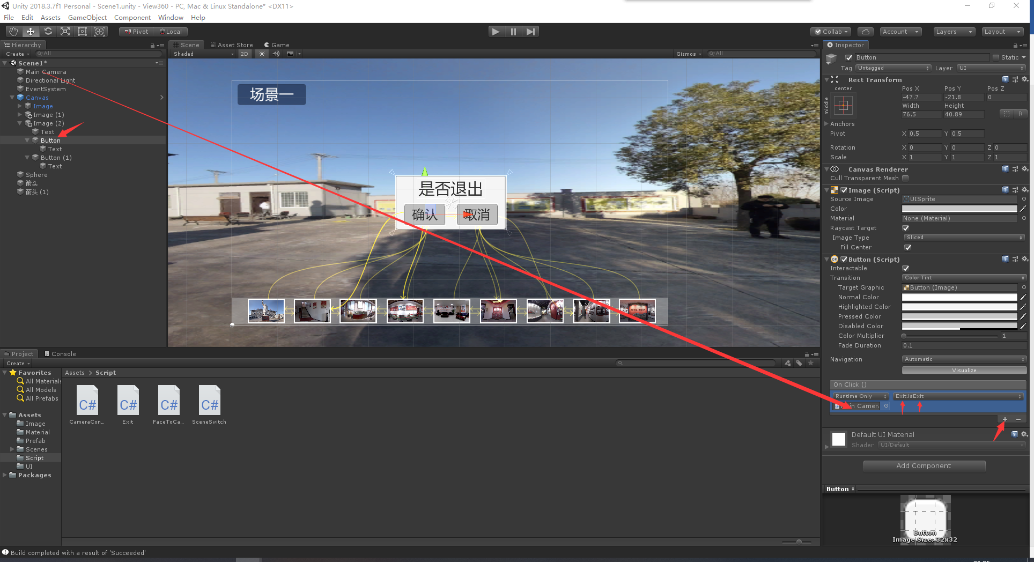Select the Move tool in the toolbar

[30, 31]
